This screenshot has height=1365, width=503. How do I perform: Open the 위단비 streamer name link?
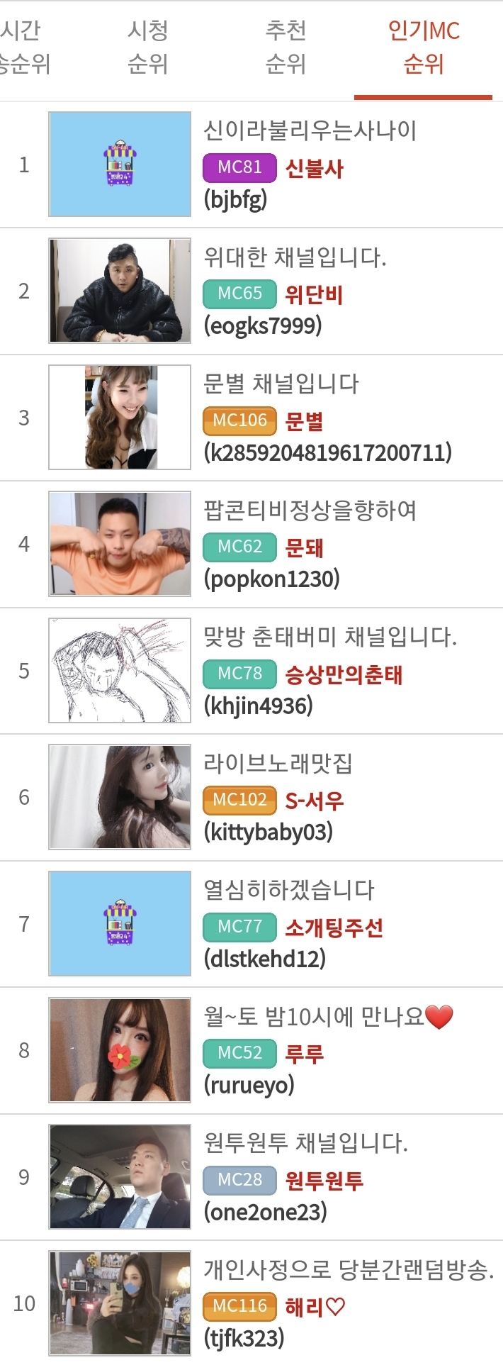click(x=314, y=294)
